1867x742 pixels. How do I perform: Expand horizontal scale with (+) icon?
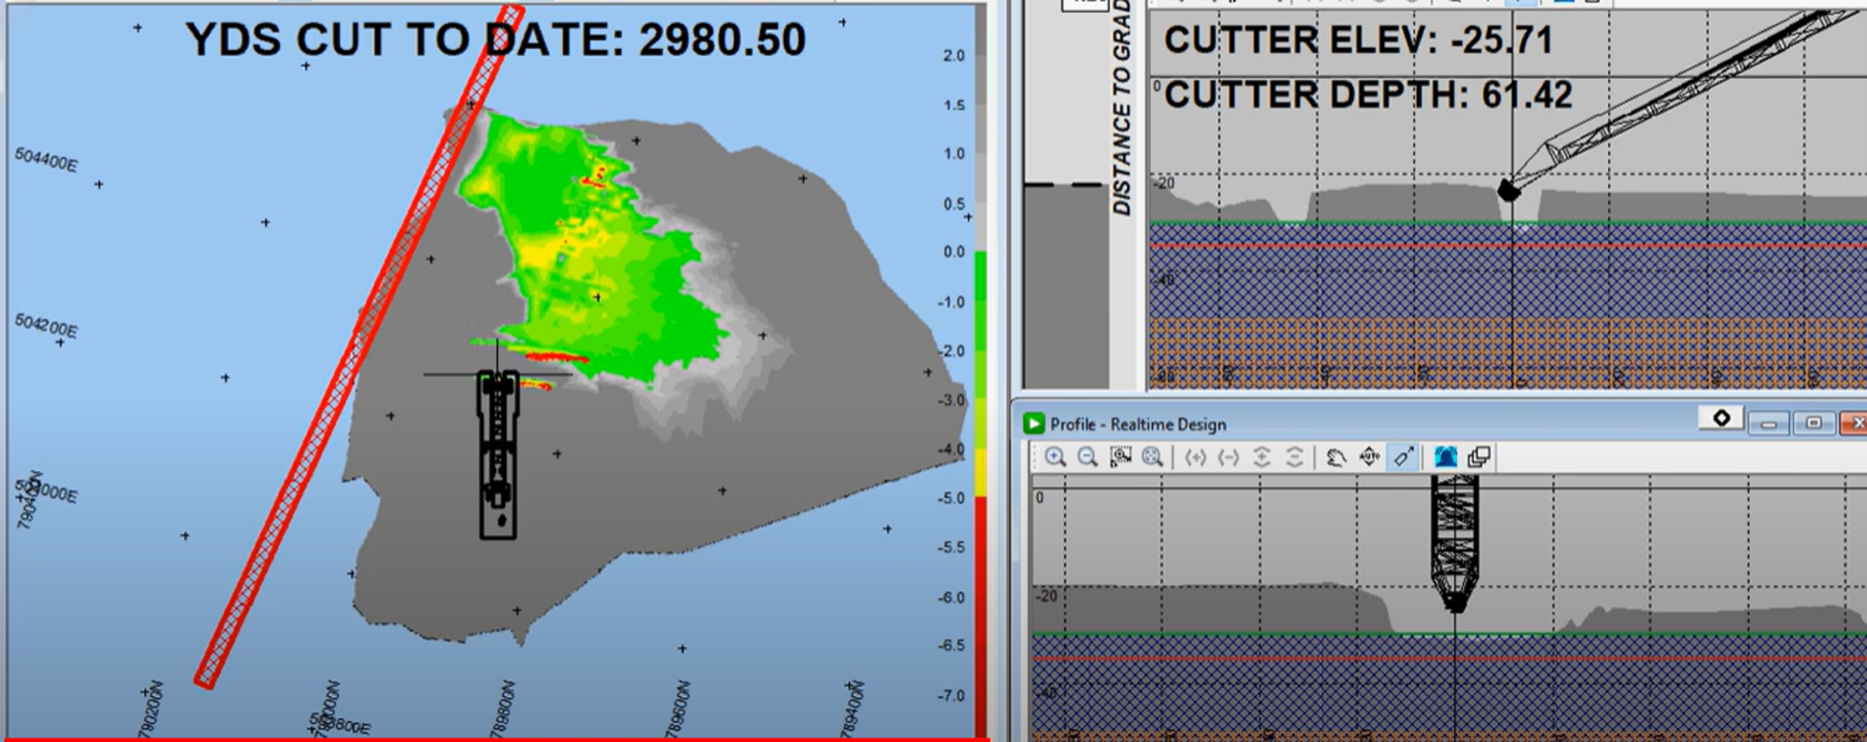[x=1195, y=457]
